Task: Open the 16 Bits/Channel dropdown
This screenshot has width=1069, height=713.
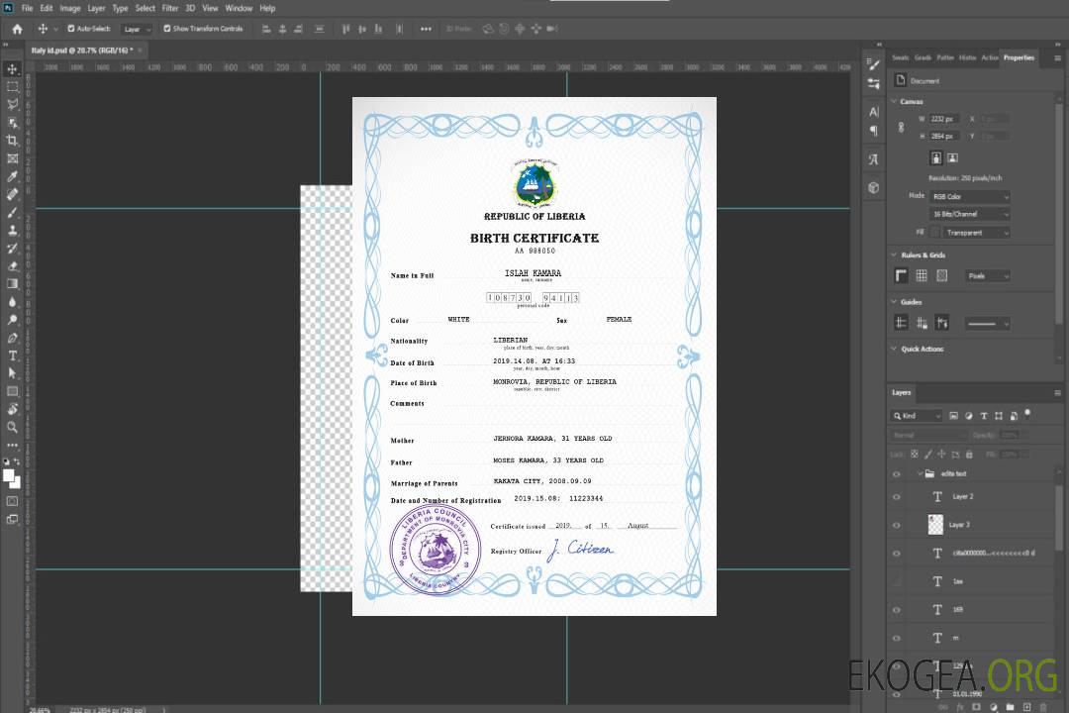Action: (x=969, y=214)
